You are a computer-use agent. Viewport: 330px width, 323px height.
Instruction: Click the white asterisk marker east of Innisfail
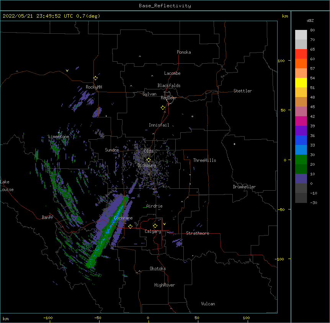(x=192, y=117)
